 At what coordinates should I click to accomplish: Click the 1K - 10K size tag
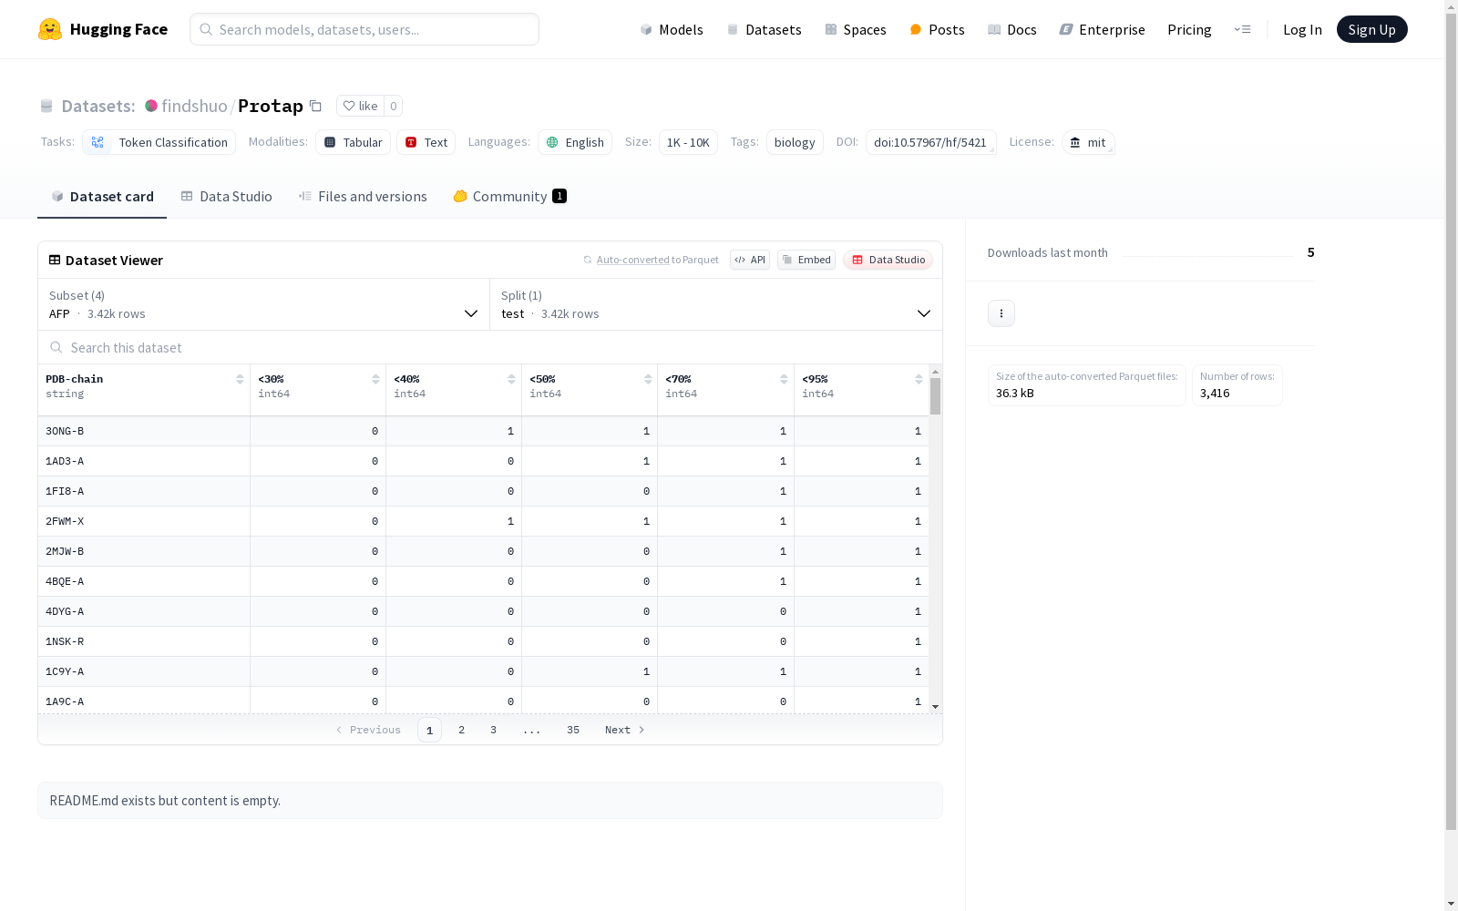coord(688,142)
